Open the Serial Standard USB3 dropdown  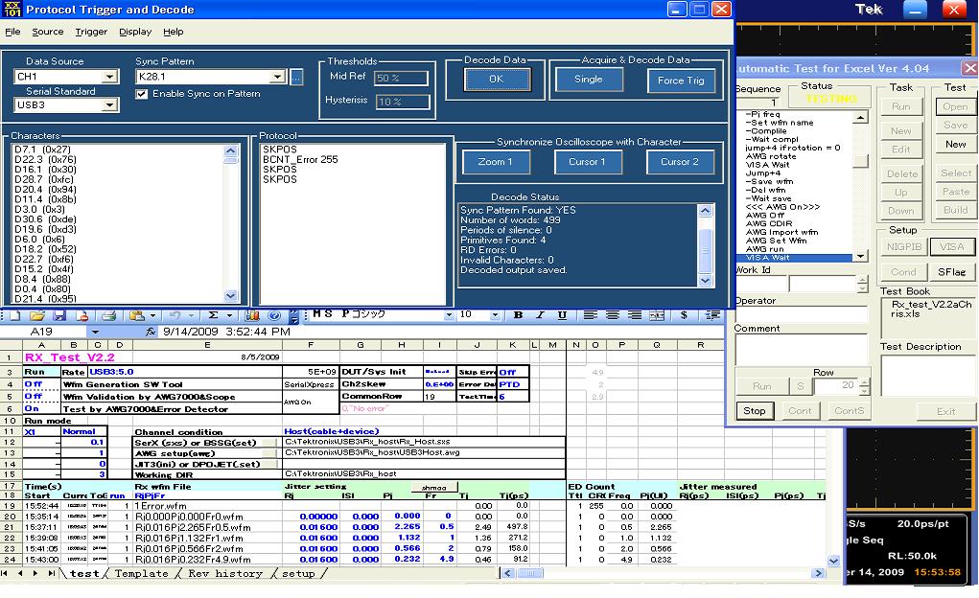point(110,104)
